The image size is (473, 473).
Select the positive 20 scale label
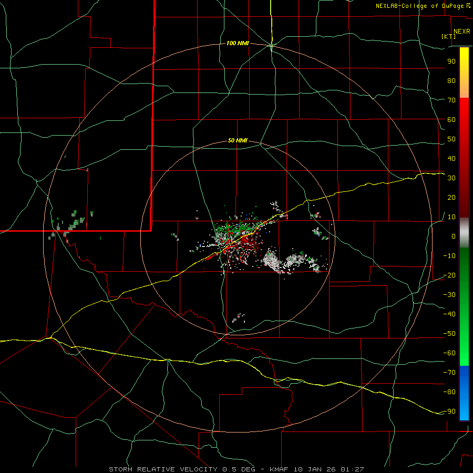[x=451, y=197]
